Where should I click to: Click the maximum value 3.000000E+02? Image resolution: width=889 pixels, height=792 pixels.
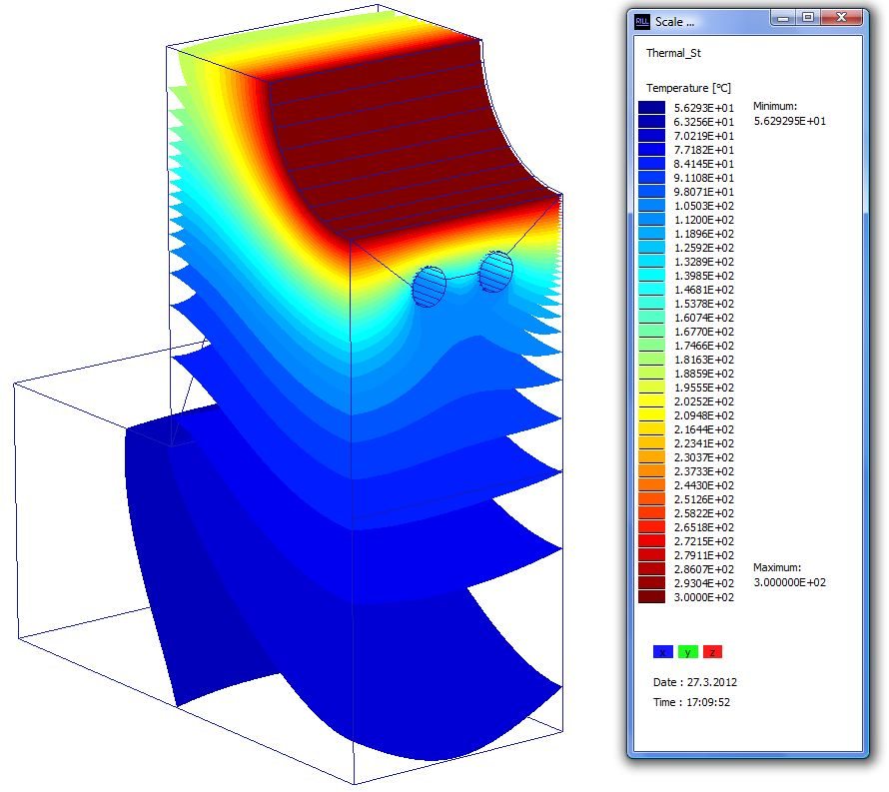coord(790,582)
